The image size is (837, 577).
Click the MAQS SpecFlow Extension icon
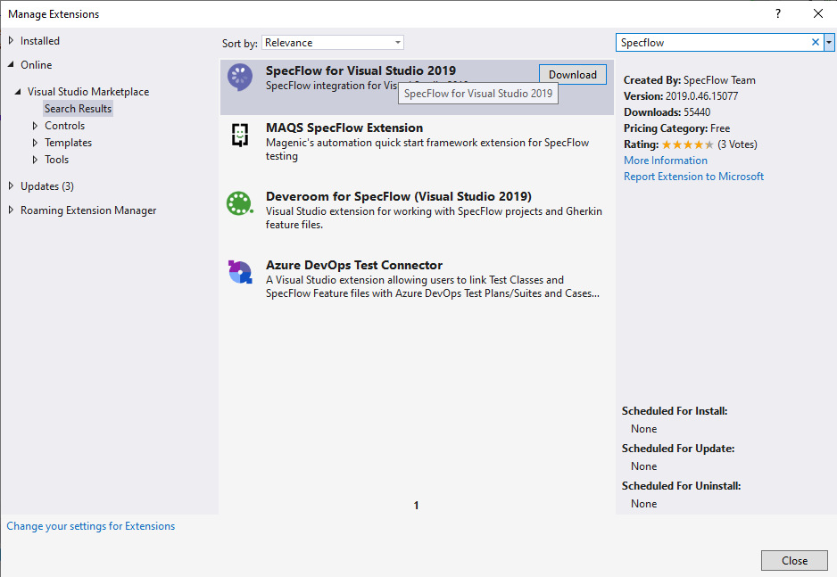click(x=240, y=135)
